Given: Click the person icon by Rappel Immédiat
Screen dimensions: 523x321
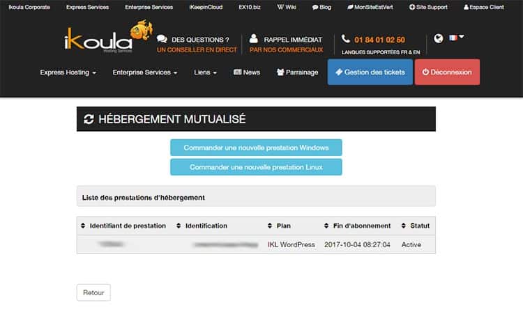Looking at the screenshot, I should 254,40.
